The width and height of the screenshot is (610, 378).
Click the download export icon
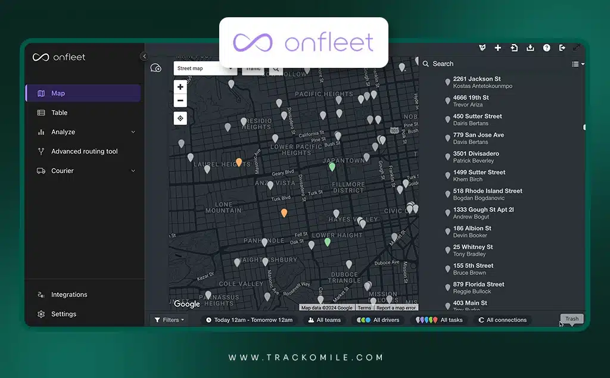click(x=530, y=48)
